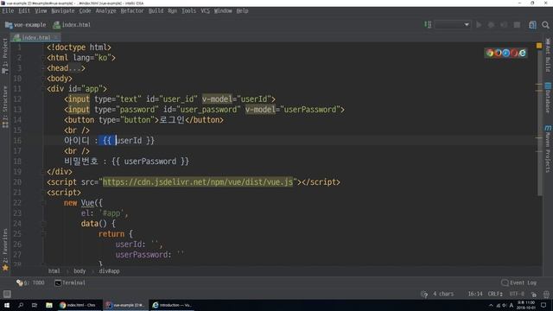Open Project Structure toolbar icon
This screenshot has height=311, width=553.
point(532,25)
